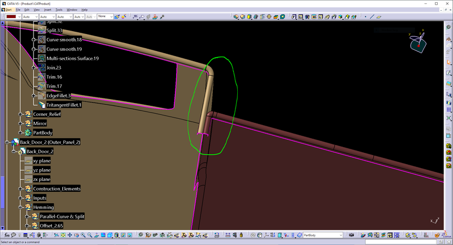Expand the EdgeFillet.3 tree node
Image resolution: width=453 pixels, height=245 pixels.
pos(34,96)
